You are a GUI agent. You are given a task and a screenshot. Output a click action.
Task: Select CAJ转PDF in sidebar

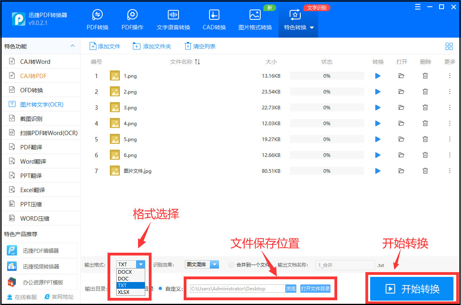coord(41,76)
